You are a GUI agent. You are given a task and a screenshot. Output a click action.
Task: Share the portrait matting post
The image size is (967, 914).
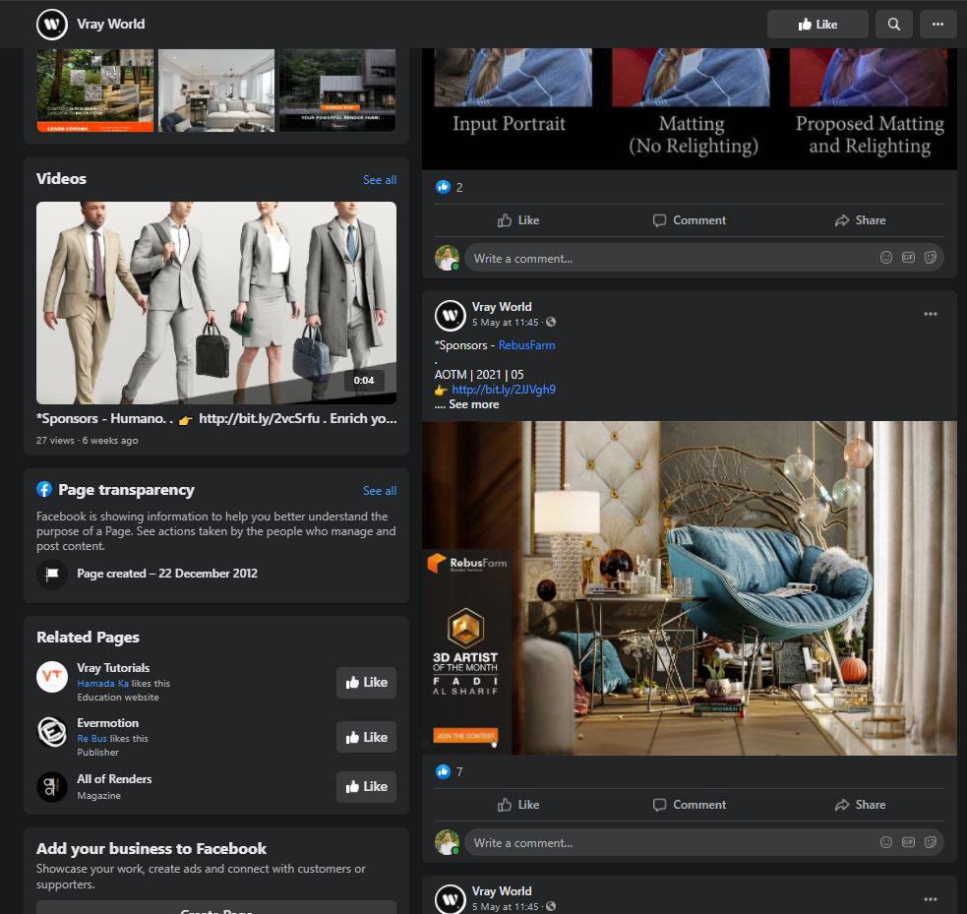coord(860,220)
